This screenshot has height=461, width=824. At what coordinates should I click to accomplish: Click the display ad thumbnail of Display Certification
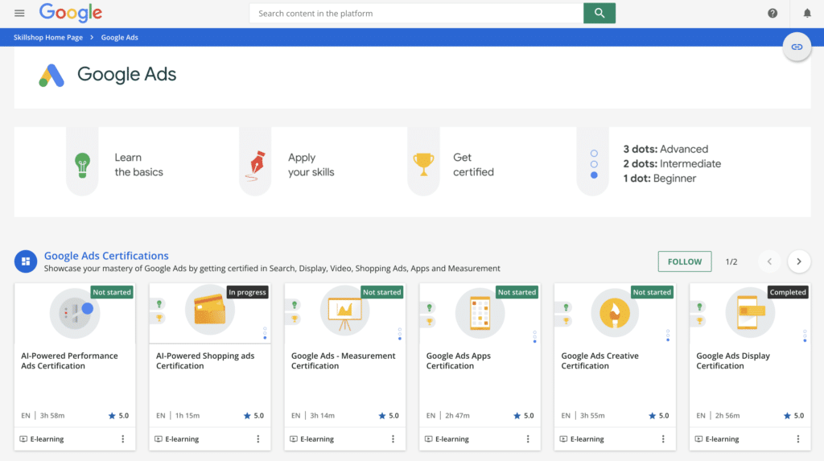pyautogui.click(x=750, y=313)
